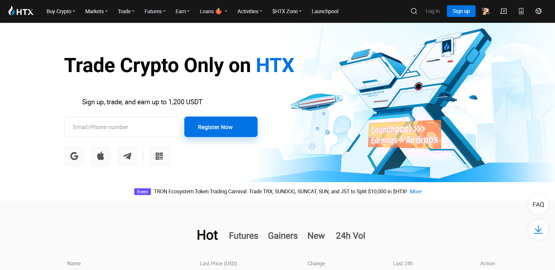Sign in with the Telegram icon
The height and width of the screenshot is (270, 555).
point(127,156)
